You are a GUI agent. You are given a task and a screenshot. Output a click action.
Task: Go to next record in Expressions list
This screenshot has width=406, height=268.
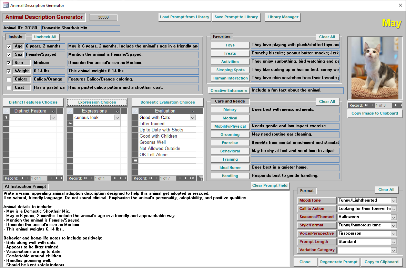click(115, 178)
